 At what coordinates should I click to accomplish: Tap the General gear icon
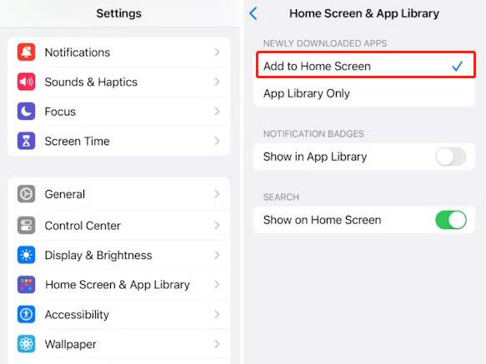(26, 194)
